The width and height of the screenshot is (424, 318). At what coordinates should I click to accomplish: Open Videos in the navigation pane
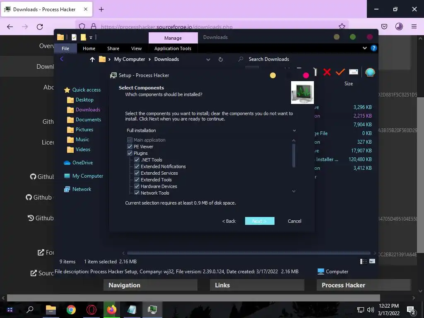(83, 149)
